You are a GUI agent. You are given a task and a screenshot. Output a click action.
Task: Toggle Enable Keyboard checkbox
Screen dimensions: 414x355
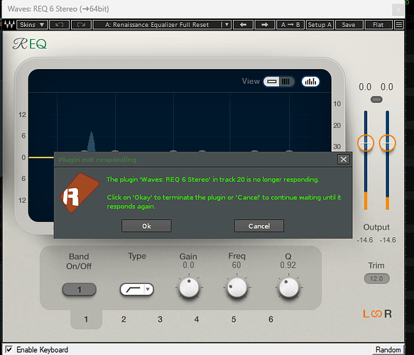coord(9,349)
